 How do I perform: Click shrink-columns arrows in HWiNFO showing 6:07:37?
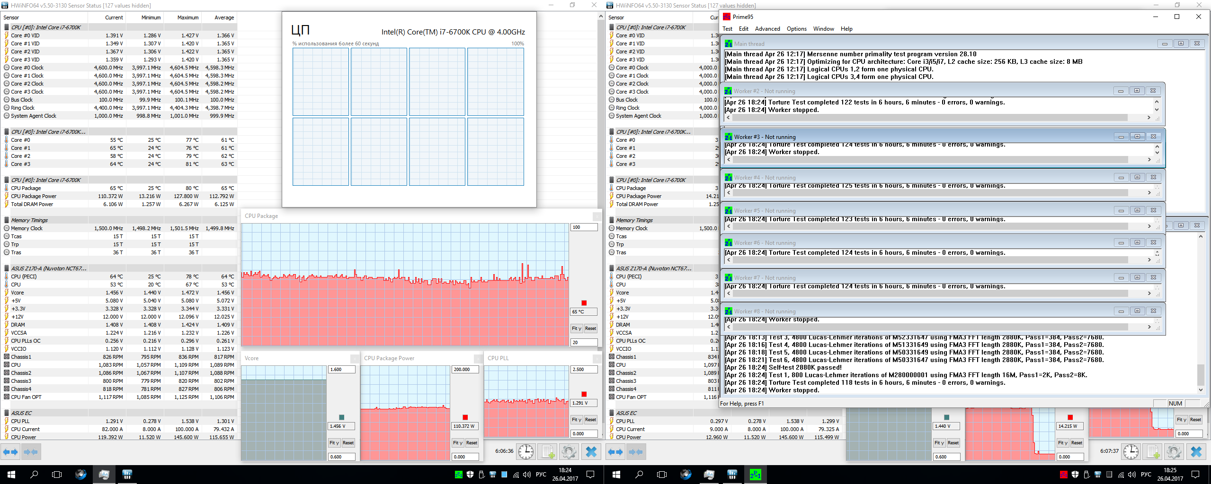pos(636,452)
